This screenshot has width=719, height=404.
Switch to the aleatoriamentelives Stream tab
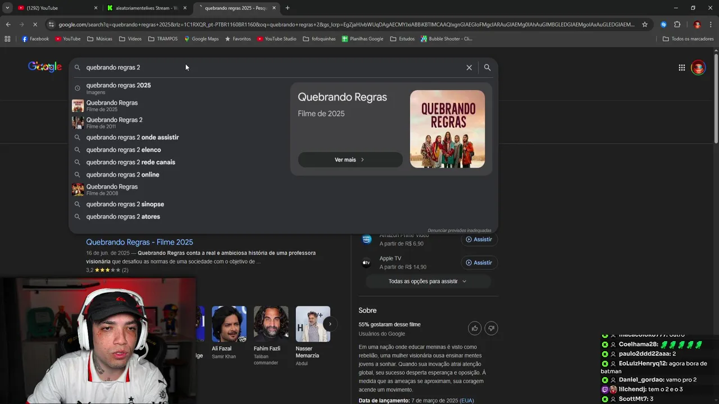tap(146, 8)
